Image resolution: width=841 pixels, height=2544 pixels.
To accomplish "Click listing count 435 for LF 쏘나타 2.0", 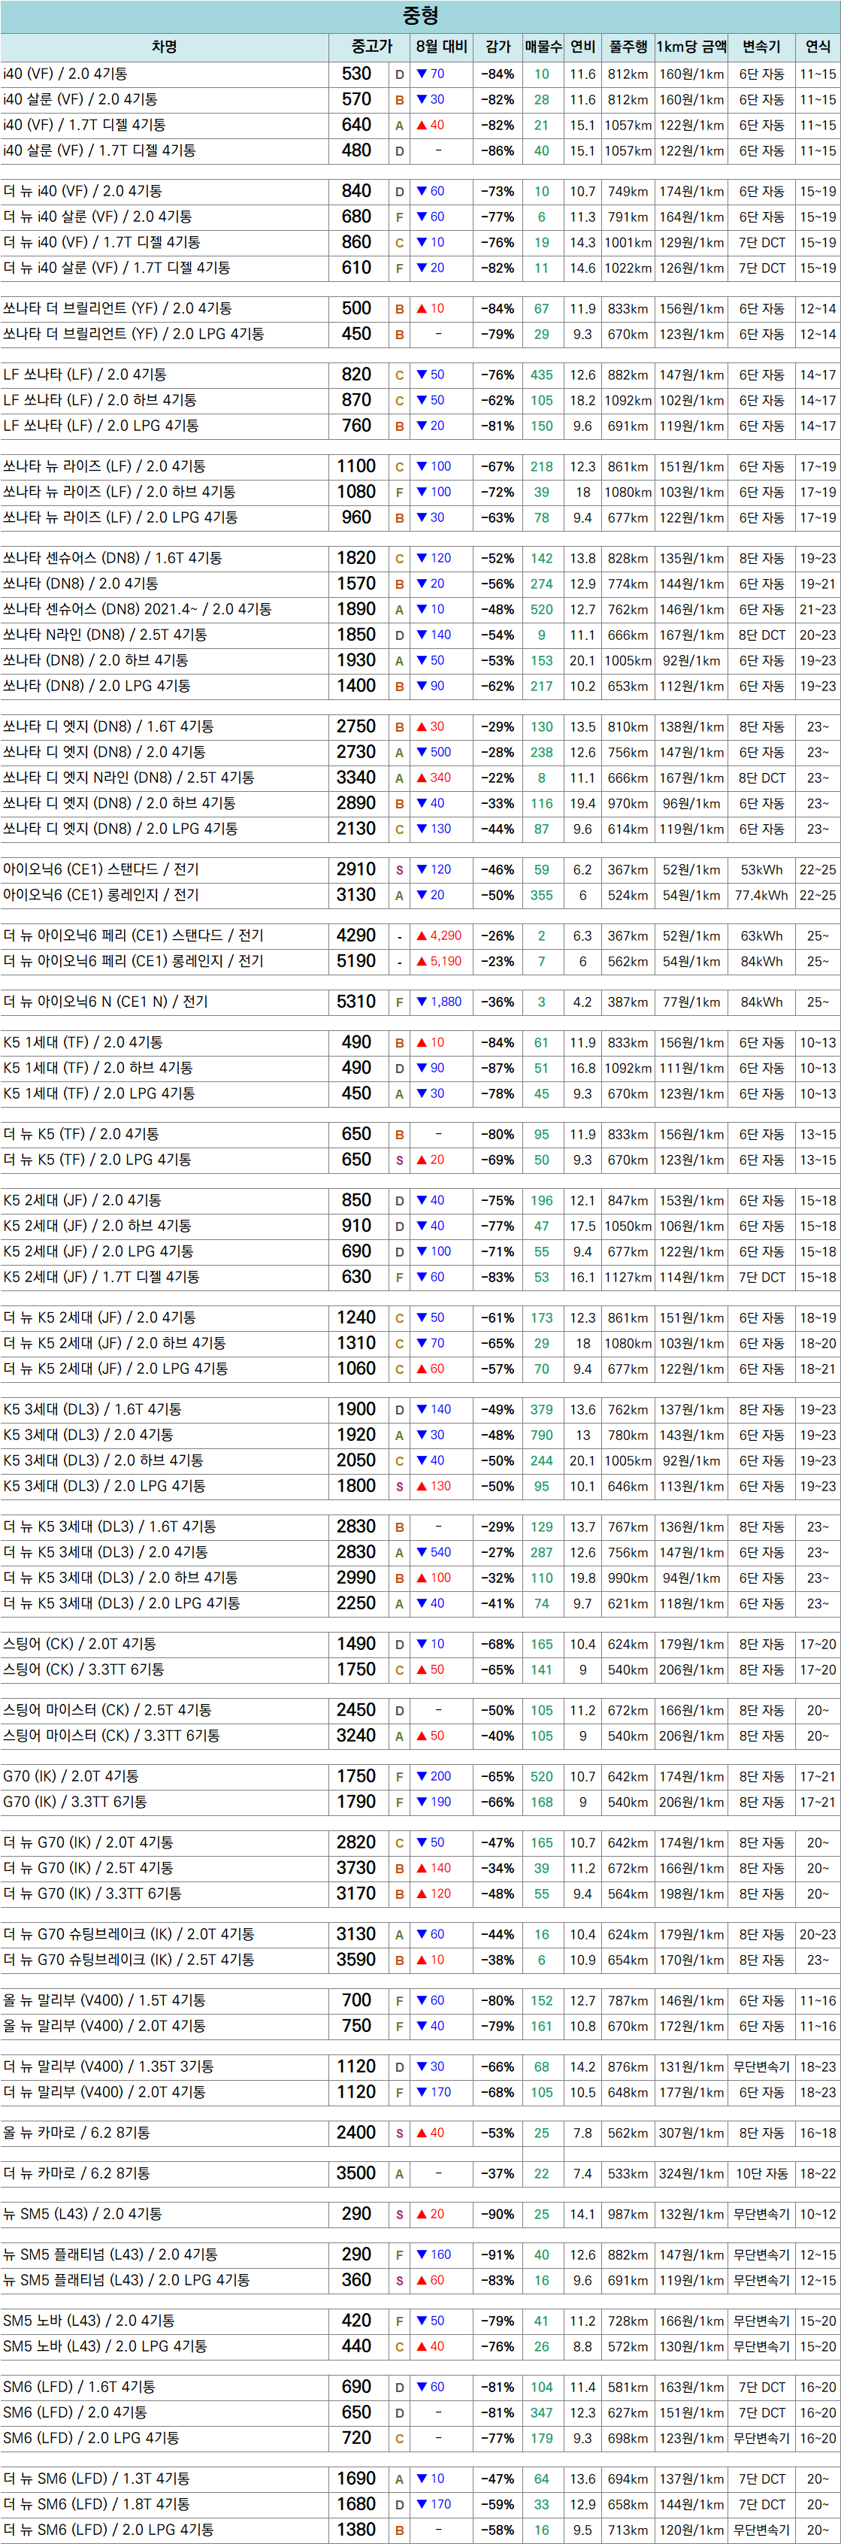I will (x=542, y=375).
